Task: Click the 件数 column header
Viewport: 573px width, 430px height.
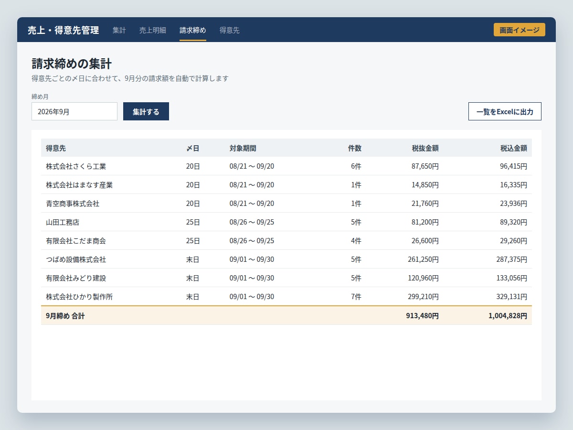Action: tap(355, 148)
